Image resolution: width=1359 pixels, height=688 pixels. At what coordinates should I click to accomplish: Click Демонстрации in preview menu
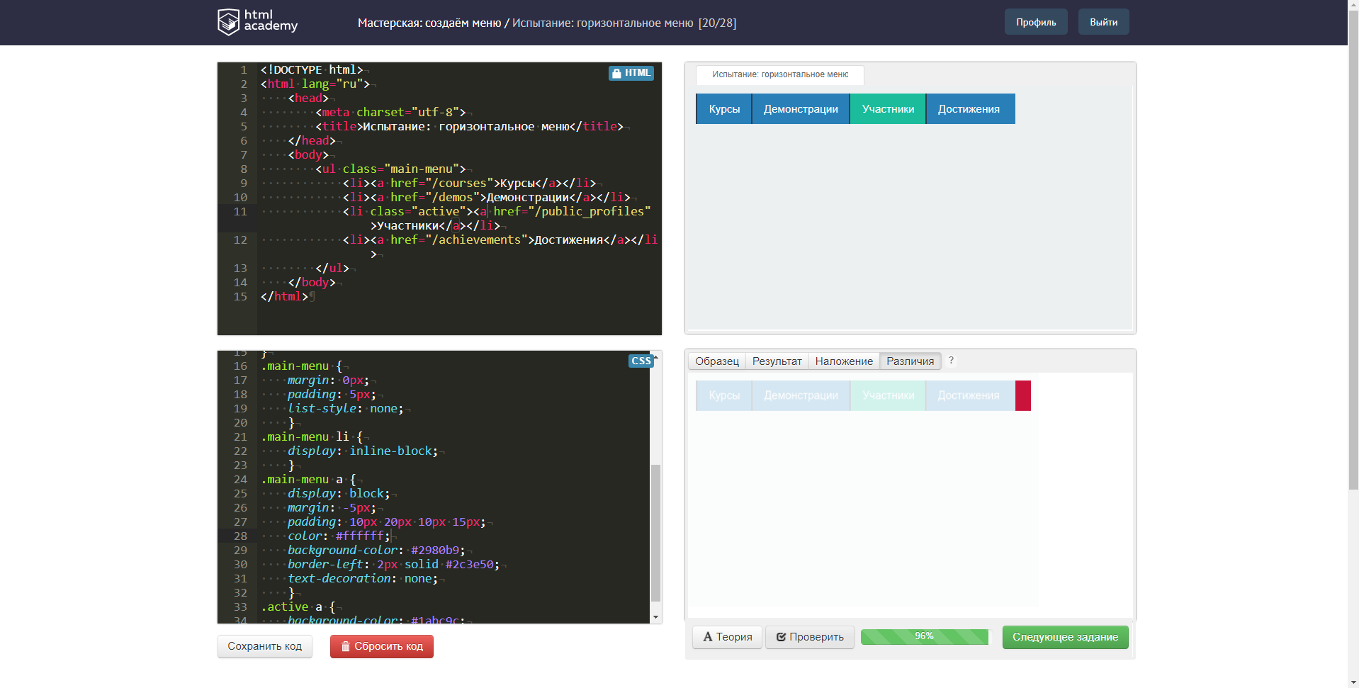pyautogui.click(x=801, y=109)
